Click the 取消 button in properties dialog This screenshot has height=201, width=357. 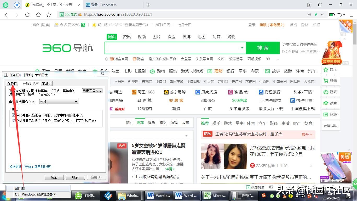(75, 177)
